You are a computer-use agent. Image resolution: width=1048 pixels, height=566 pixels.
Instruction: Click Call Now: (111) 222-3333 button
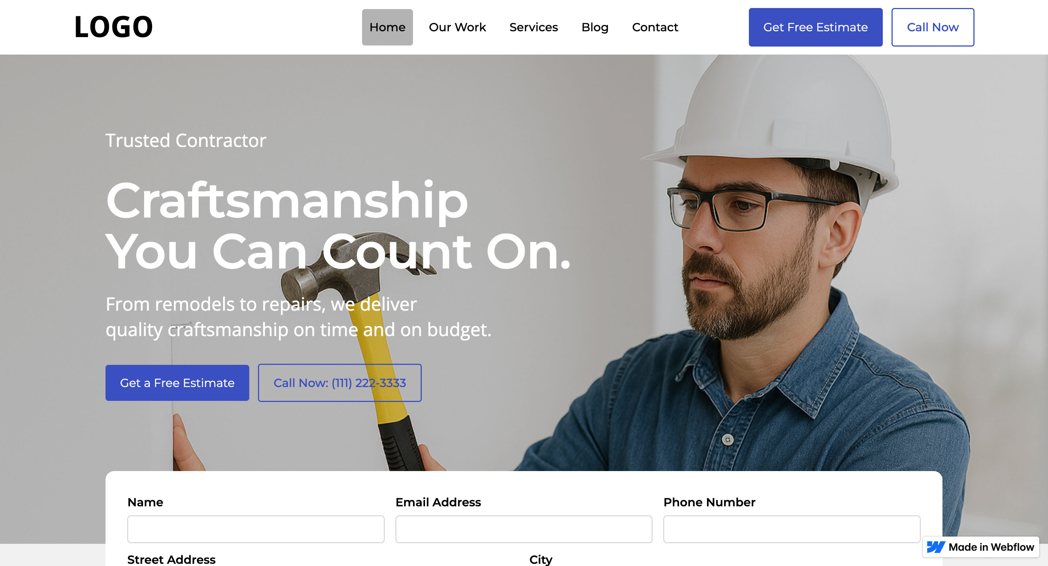point(340,383)
